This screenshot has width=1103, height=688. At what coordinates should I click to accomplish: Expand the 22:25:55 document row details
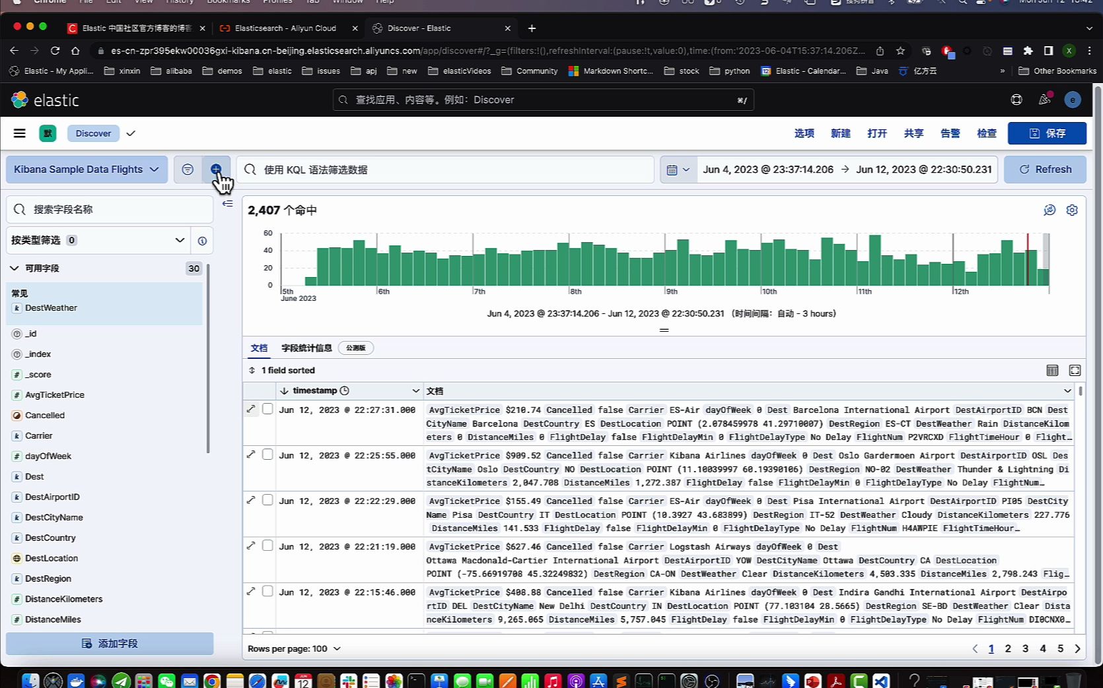pyautogui.click(x=251, y=454)
